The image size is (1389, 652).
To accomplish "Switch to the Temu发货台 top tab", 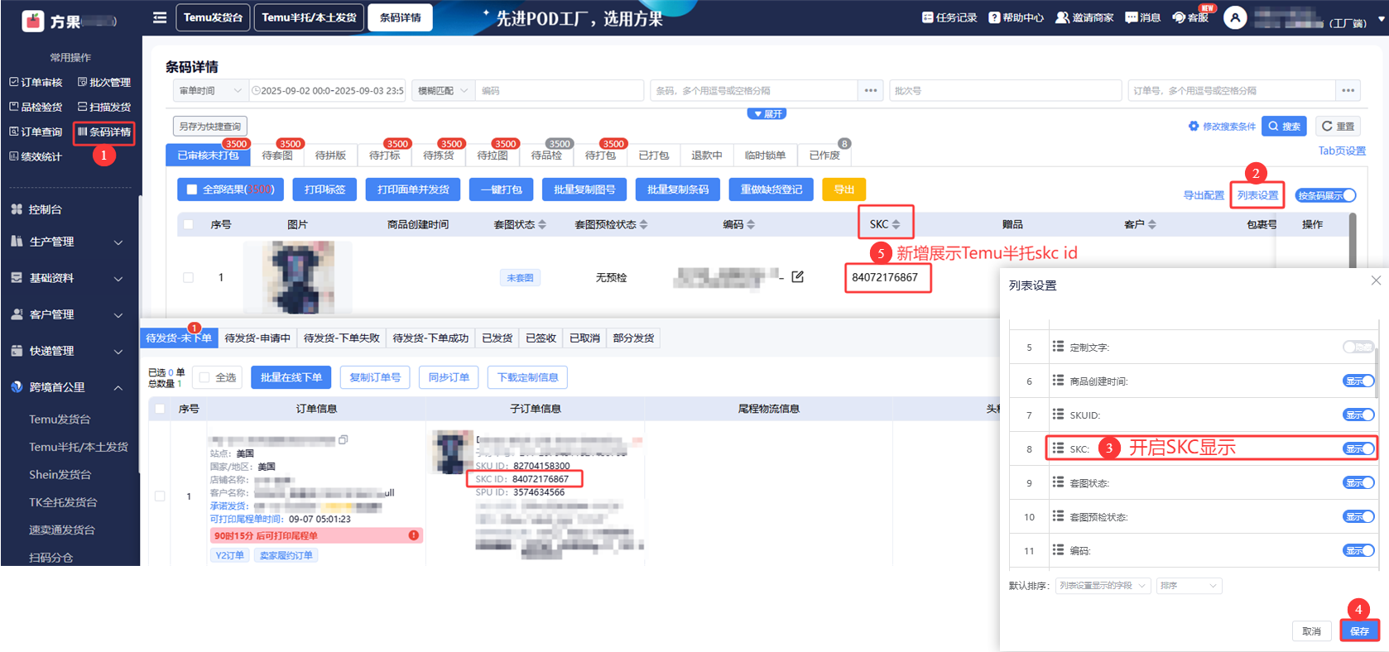I will point(213,17).
